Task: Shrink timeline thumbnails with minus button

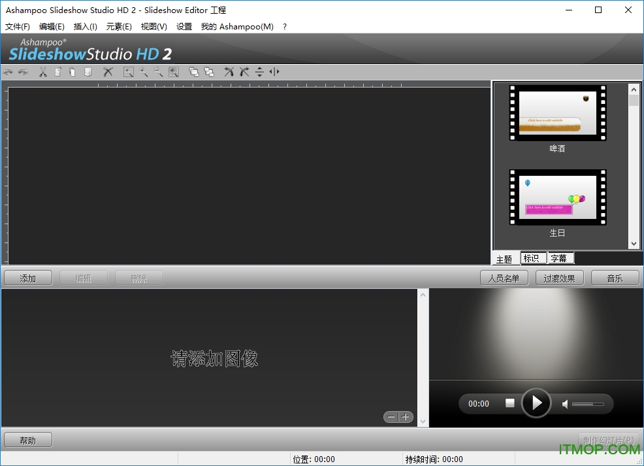Action: tap(391, 417)
